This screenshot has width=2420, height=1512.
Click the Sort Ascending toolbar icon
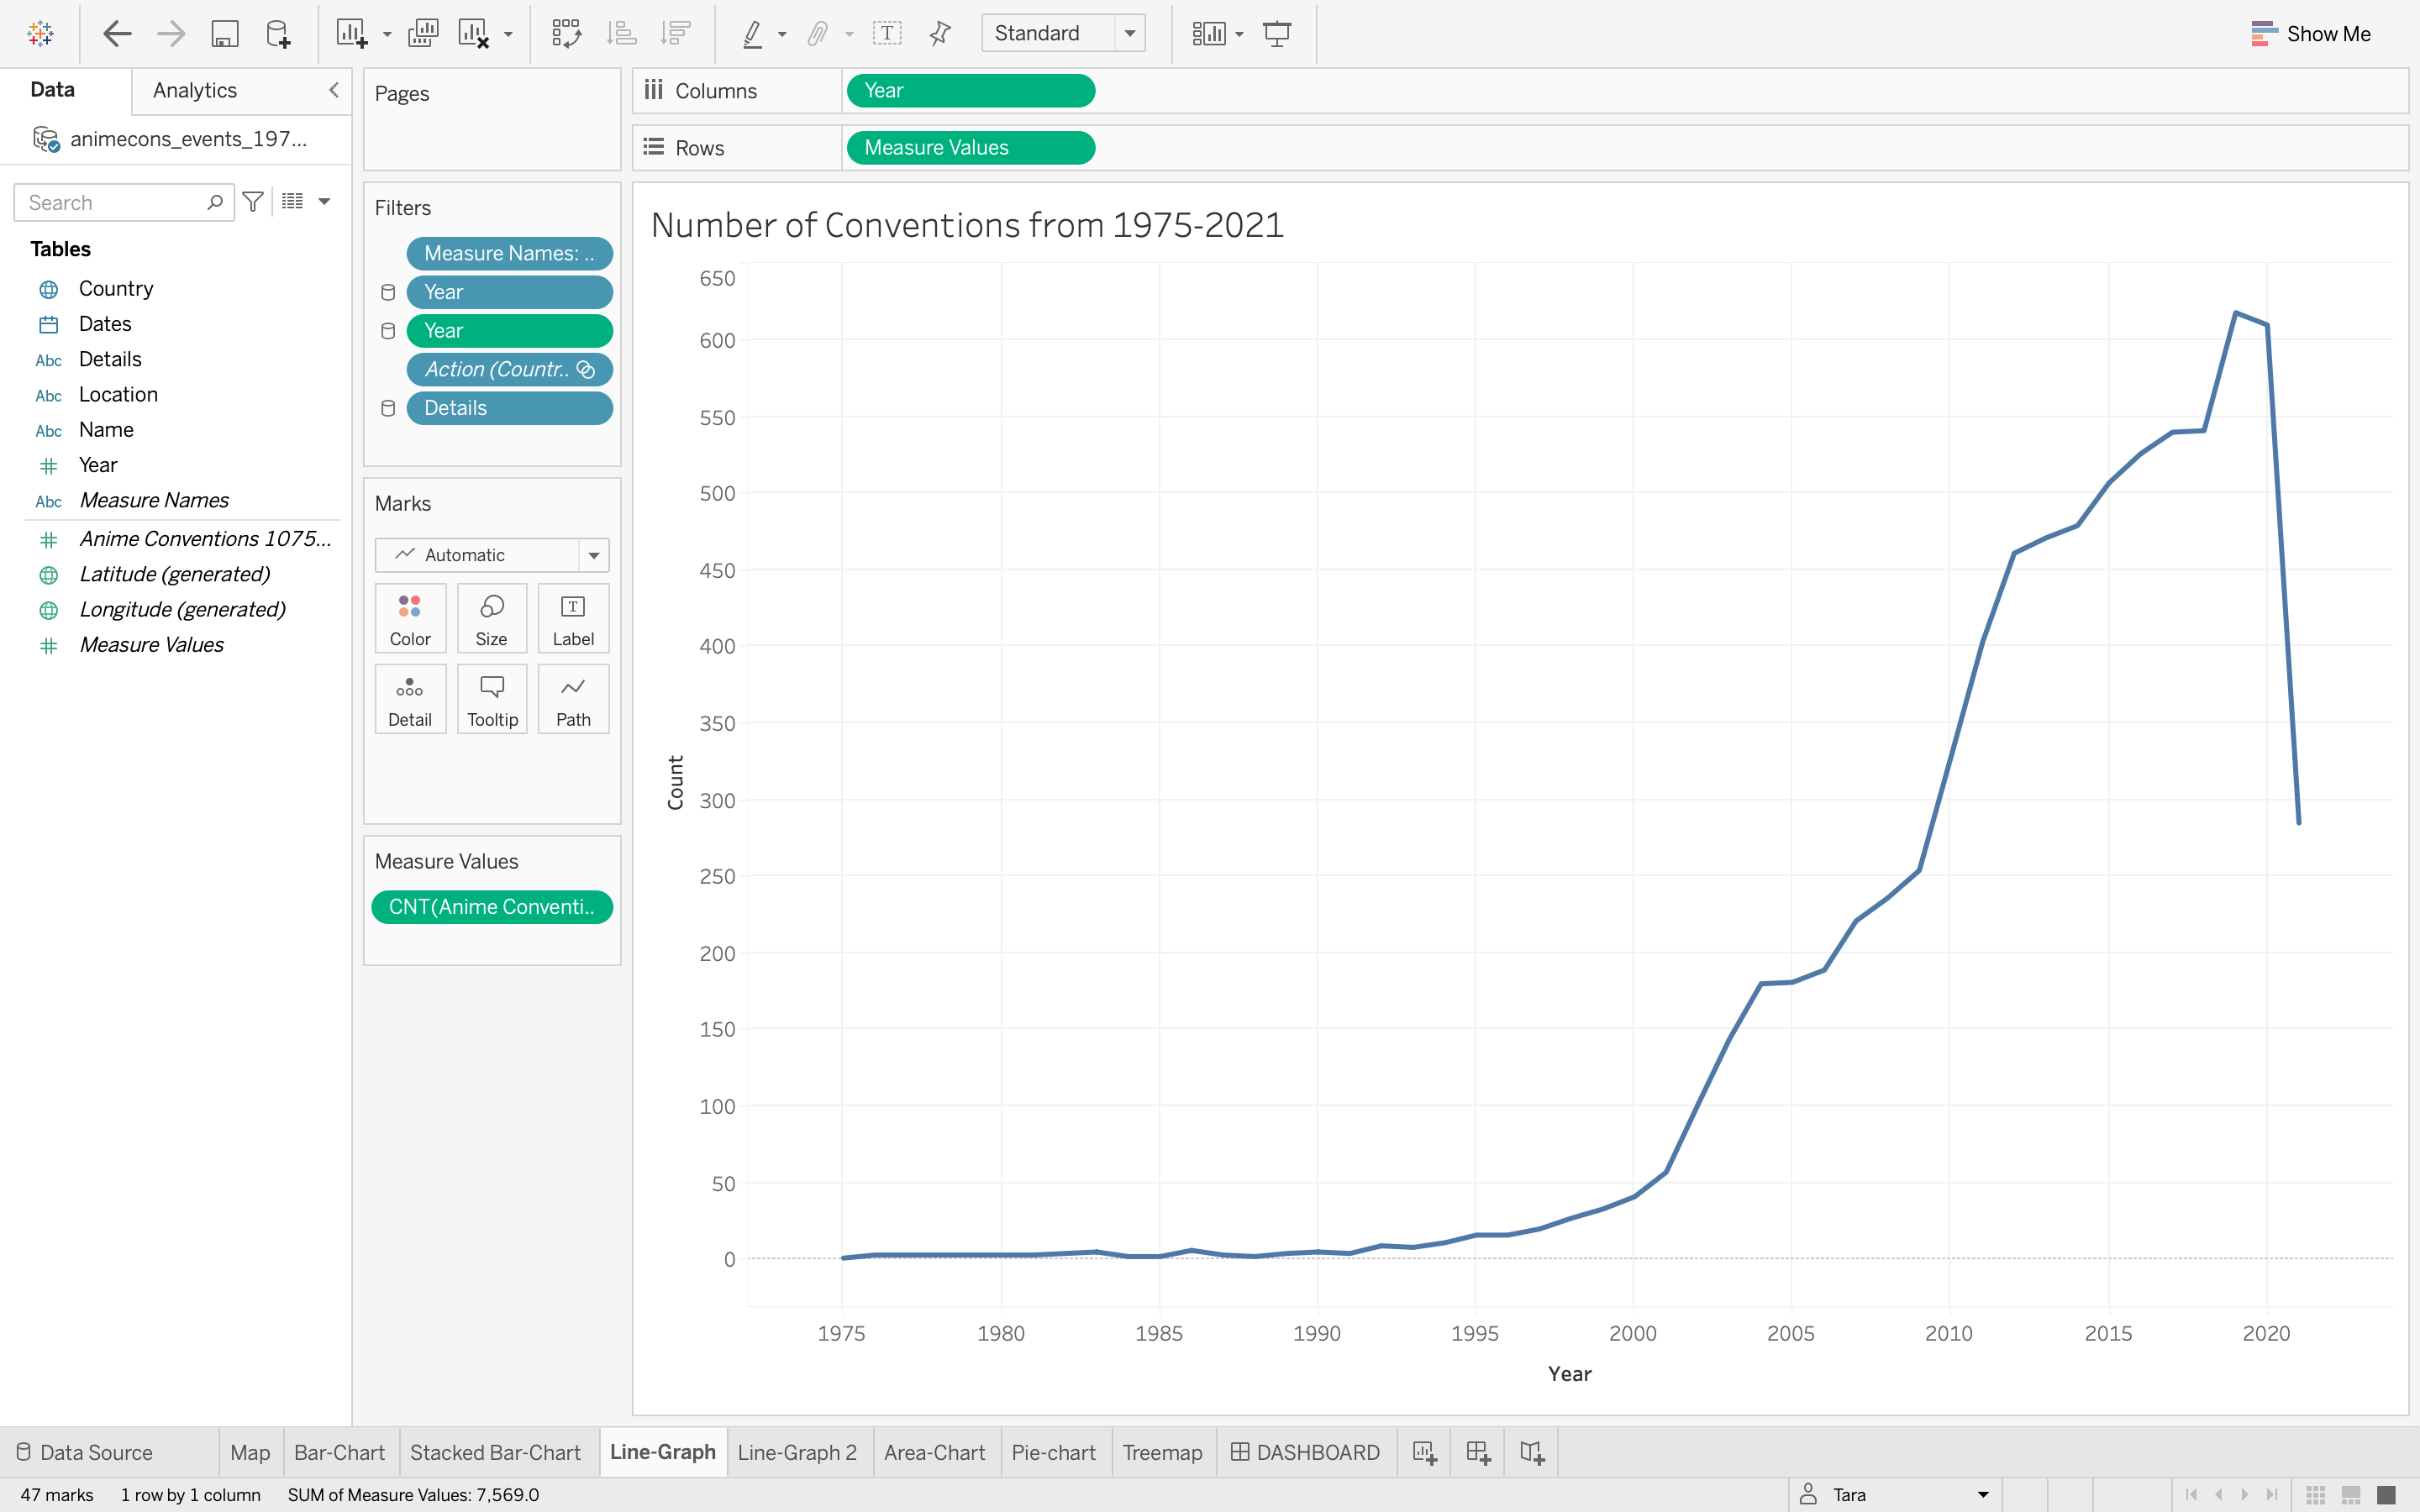621,33
